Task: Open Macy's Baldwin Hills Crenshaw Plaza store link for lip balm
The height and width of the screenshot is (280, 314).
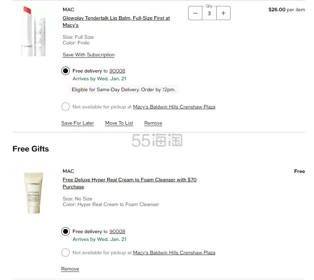Action: (174, 107)
